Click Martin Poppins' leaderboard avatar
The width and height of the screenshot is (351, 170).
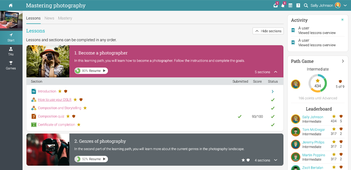tap(295, 157)
